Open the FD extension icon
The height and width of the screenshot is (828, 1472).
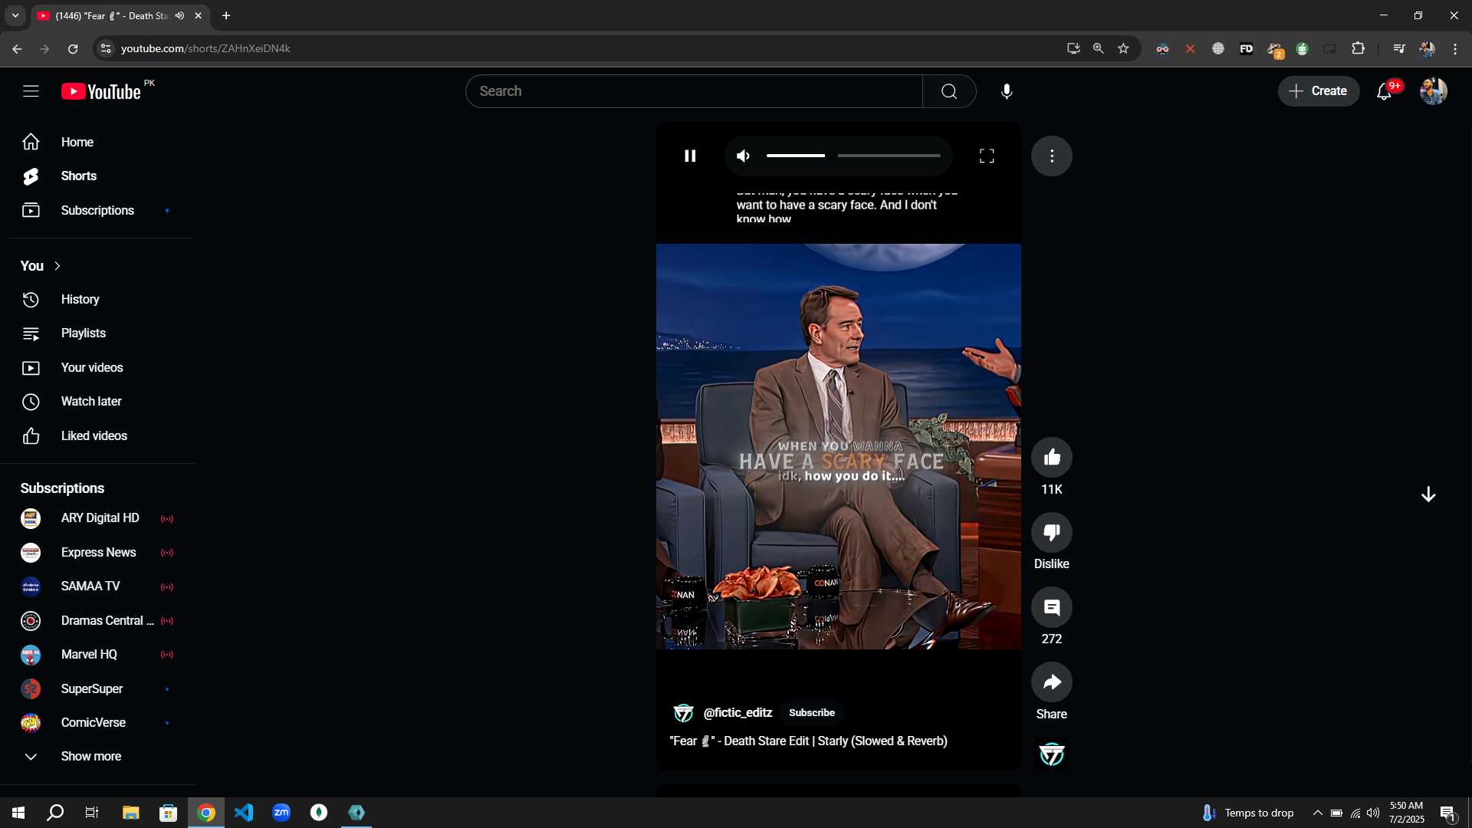1247,48
